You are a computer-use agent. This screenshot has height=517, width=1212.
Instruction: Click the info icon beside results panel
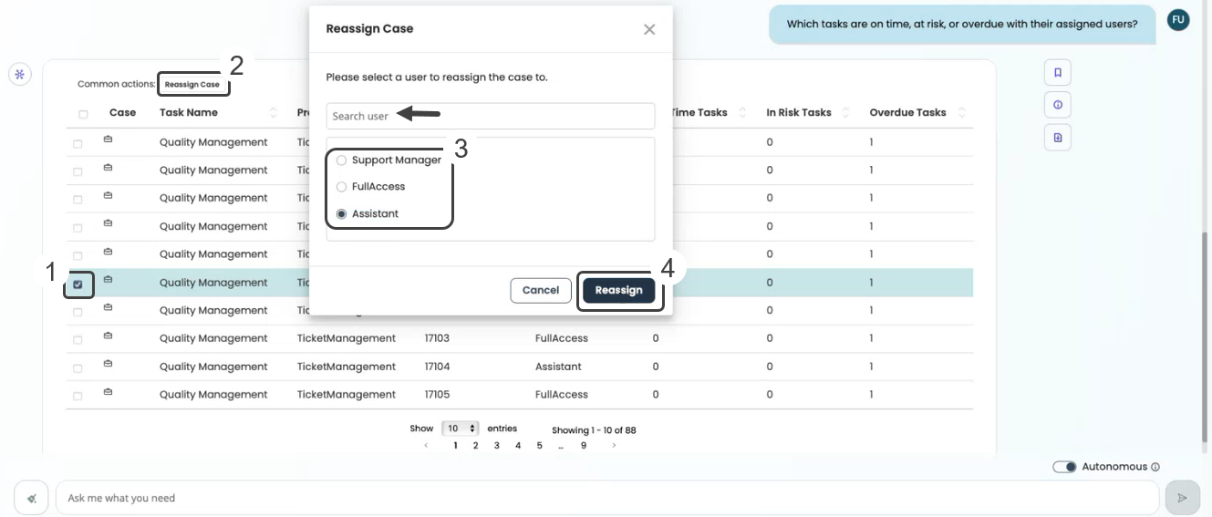pyautogui.click(x=1057, y=105)
